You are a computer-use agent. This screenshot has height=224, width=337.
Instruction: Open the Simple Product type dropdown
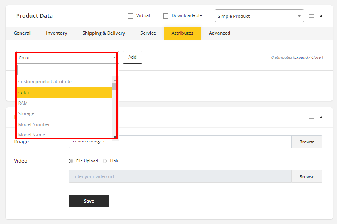[x=259, y=16]
